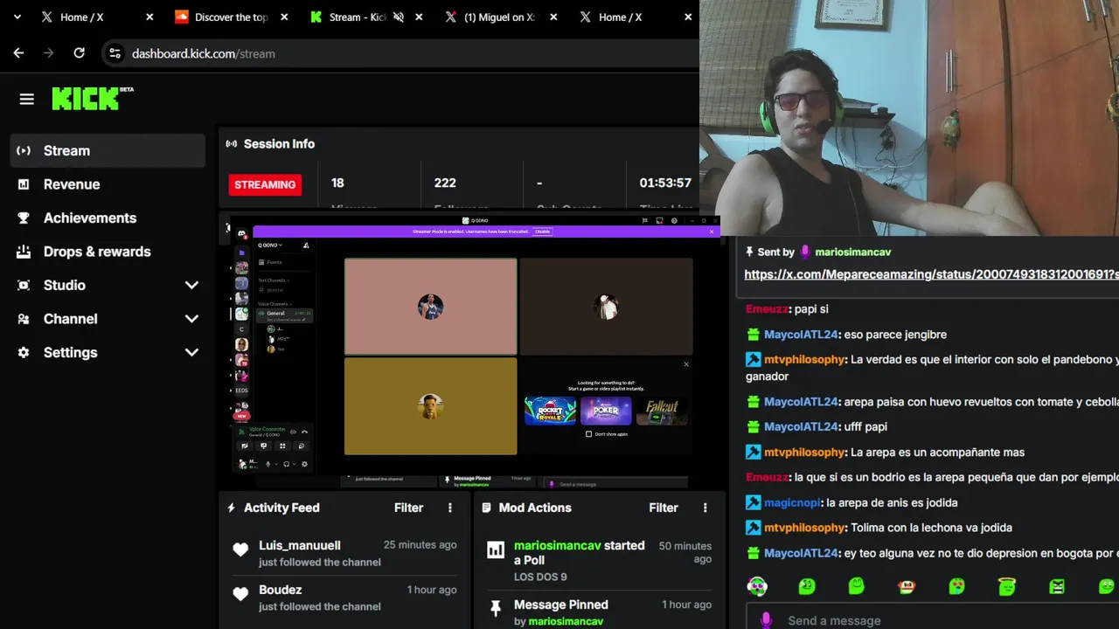The height and width of the screenshot is (629, 1119).
Task: Open Achievements in the sidebar
Action: click(108, 218)
